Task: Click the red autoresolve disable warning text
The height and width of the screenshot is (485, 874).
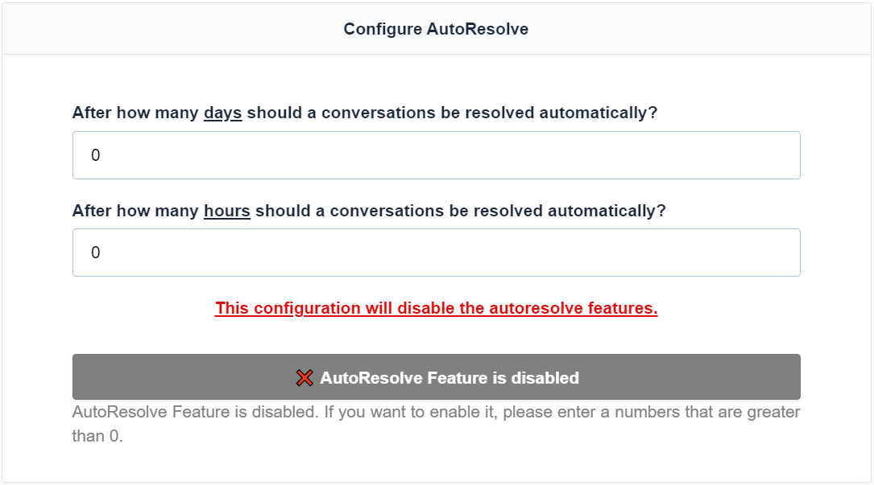Action: (436, 308)
